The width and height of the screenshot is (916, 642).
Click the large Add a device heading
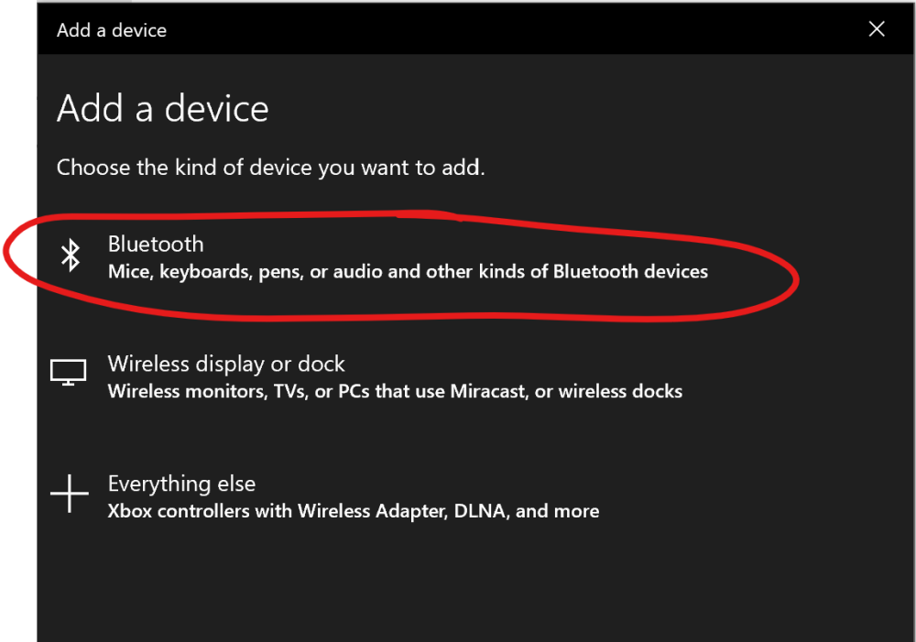163,109
